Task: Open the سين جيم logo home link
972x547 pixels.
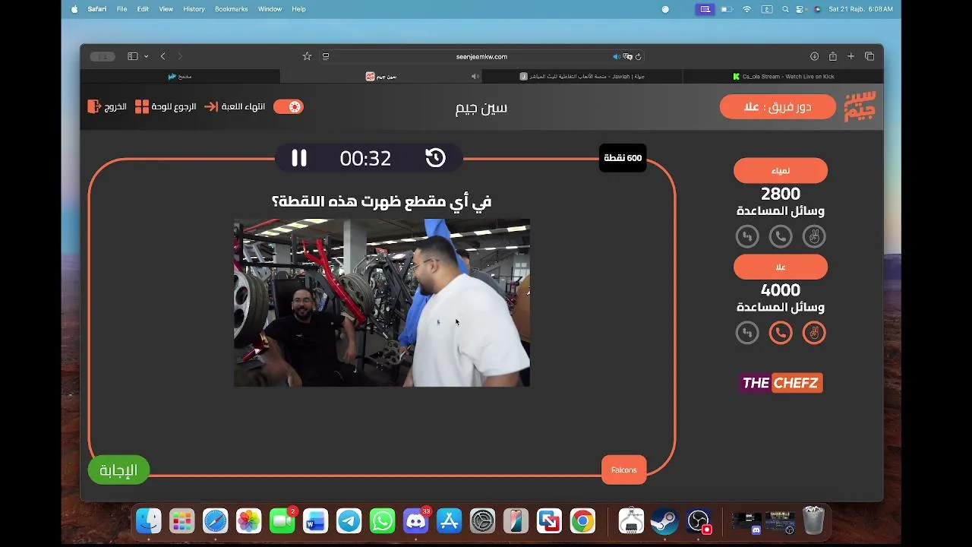Action: [860, 106]
